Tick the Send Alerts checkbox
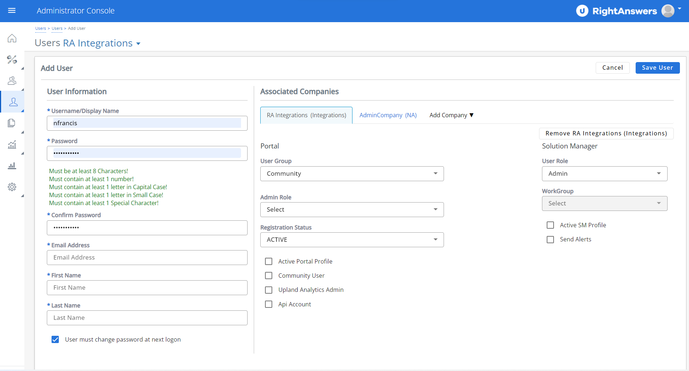The image size is (689, 371). click(x=550, y=240)
